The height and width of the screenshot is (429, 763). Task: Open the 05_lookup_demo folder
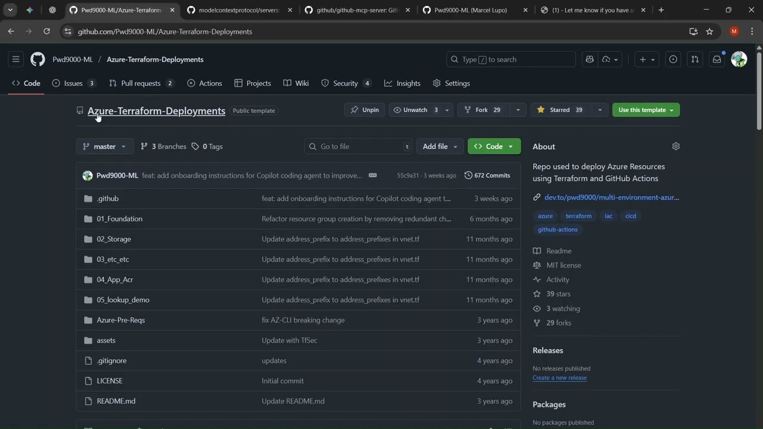(x=123, y=300)
